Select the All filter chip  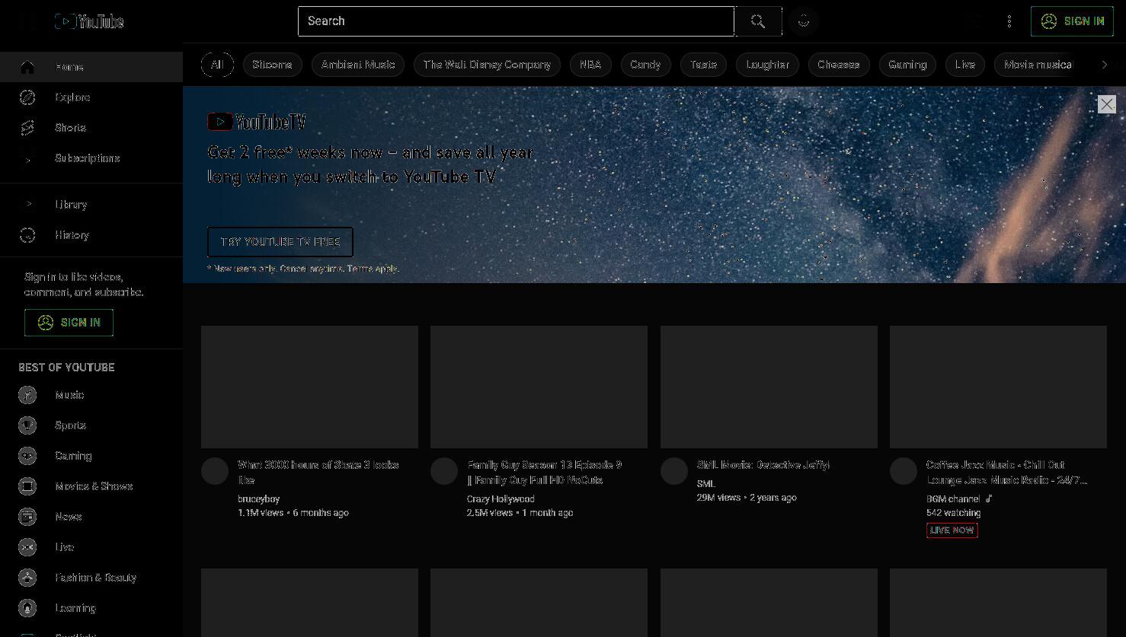pos(217,65)
